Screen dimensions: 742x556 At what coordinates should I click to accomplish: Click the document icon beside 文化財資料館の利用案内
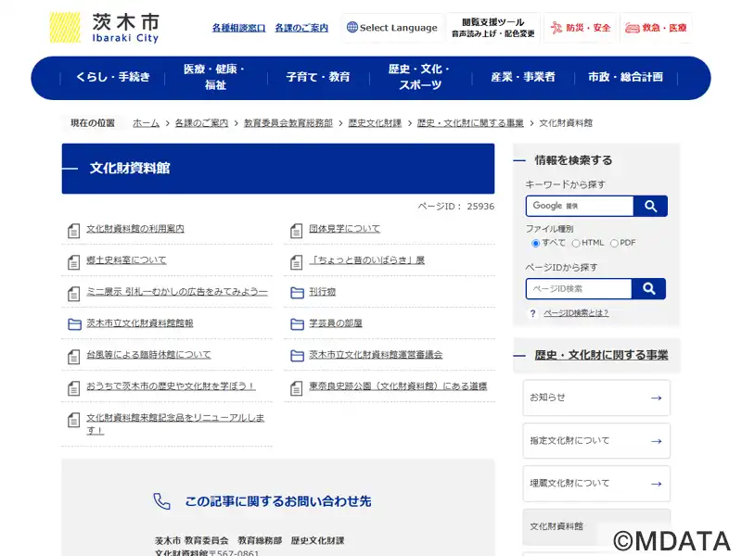click(74, 230)
